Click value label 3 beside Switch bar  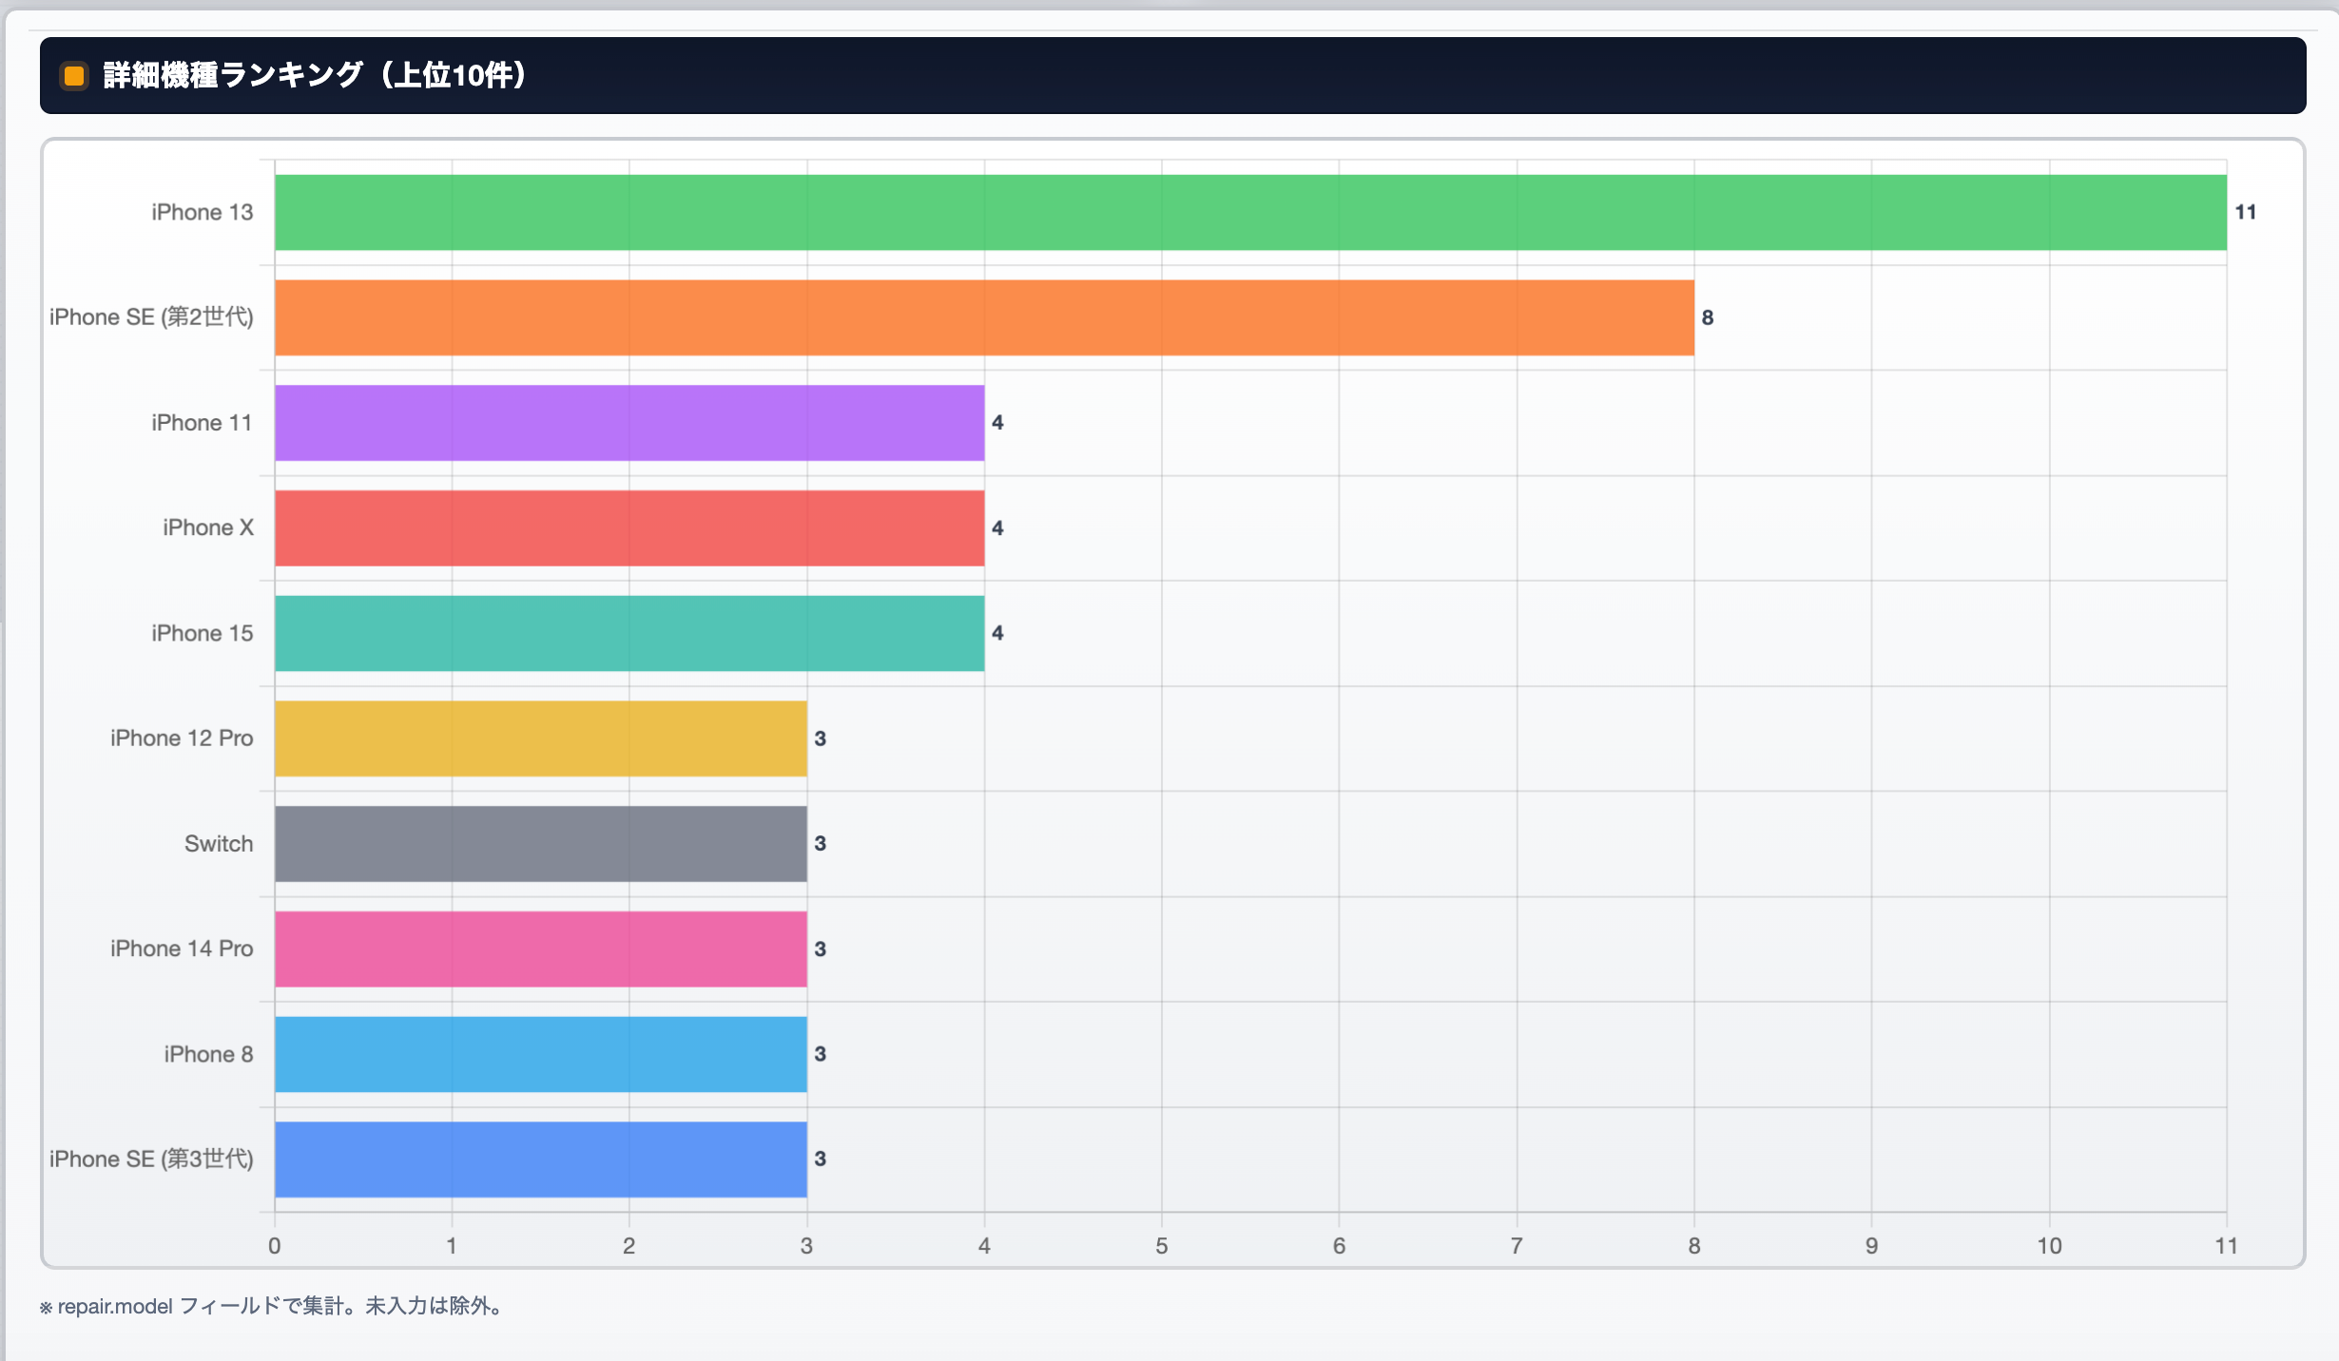(821, 843)
